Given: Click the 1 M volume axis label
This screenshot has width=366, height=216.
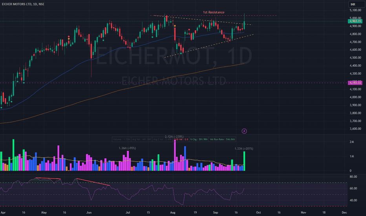Looking at the screenshot, I should 352,156.
